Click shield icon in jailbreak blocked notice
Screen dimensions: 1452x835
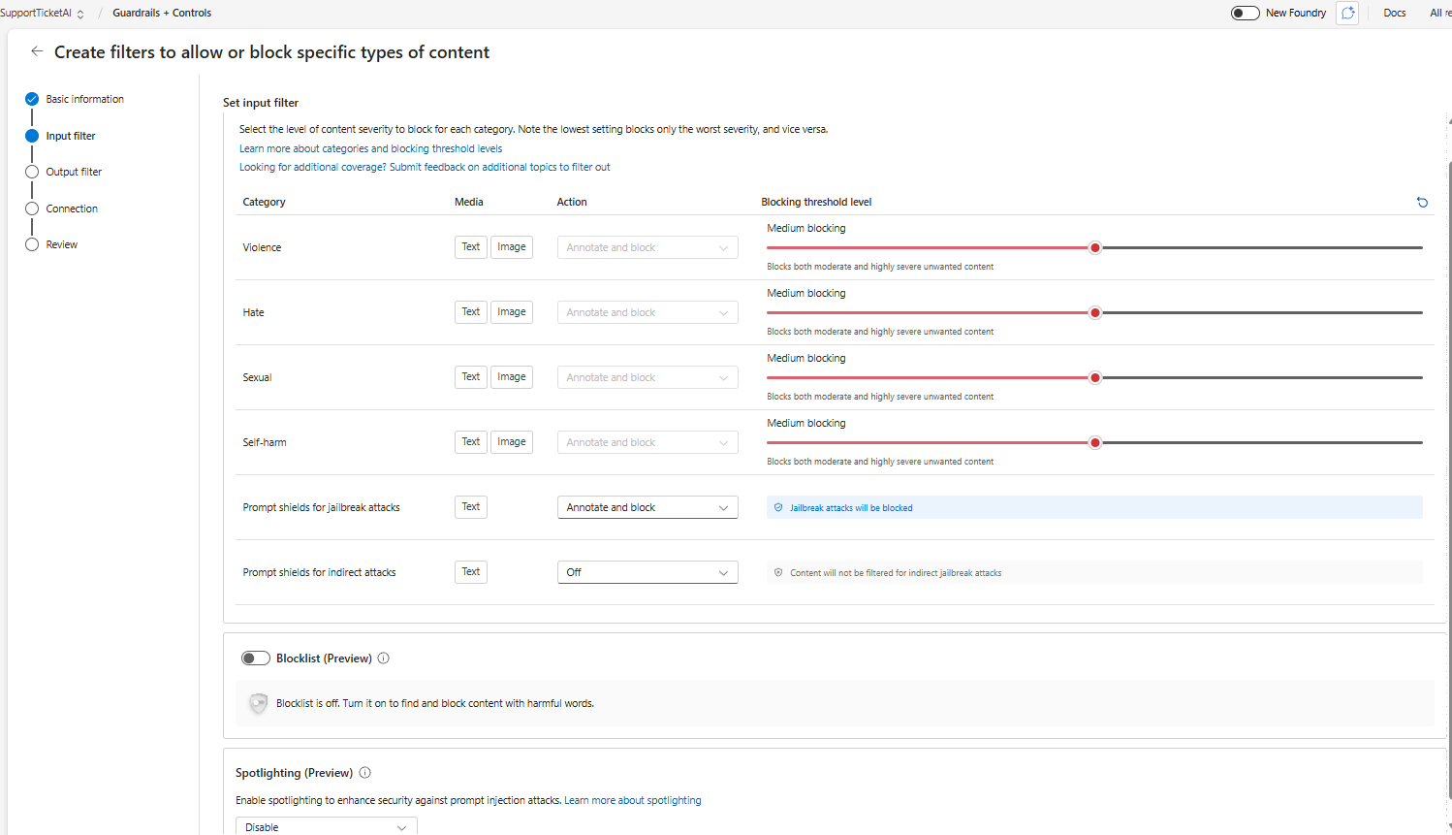778,507
